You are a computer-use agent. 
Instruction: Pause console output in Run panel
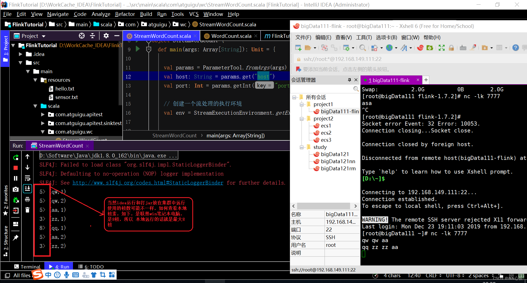coord(16,178)
